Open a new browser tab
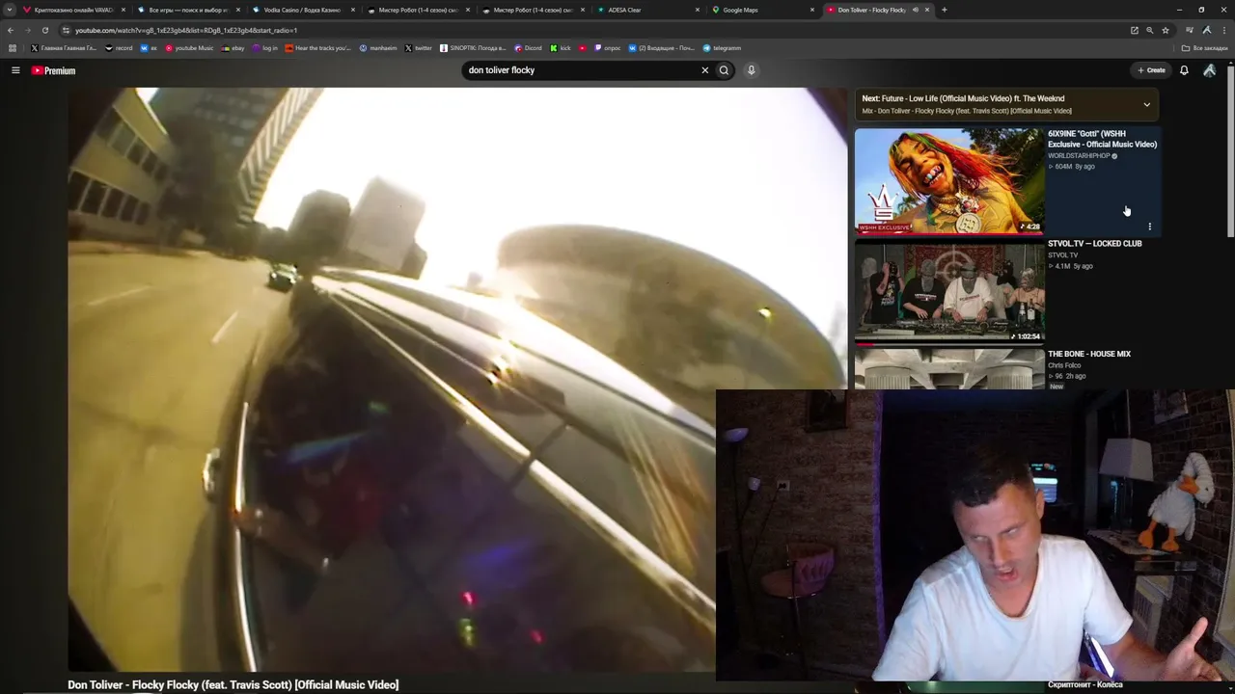The image size is (1235, 694). (944, 10)
